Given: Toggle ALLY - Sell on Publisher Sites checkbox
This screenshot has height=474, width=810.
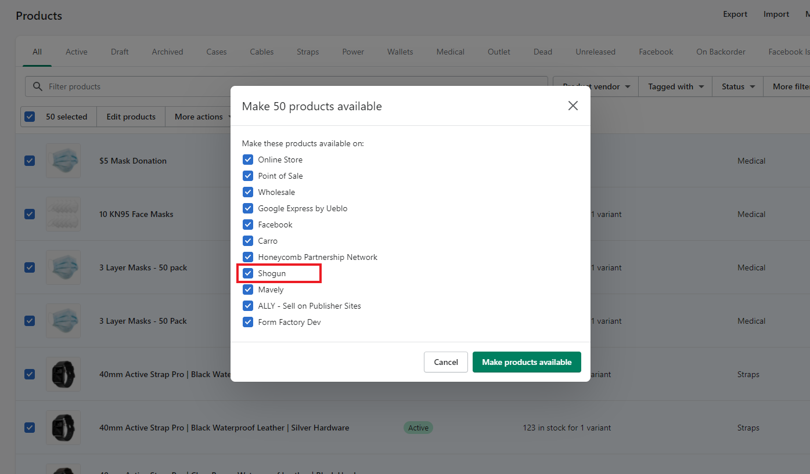Looking at the screenshot, I should click(248, 306).
